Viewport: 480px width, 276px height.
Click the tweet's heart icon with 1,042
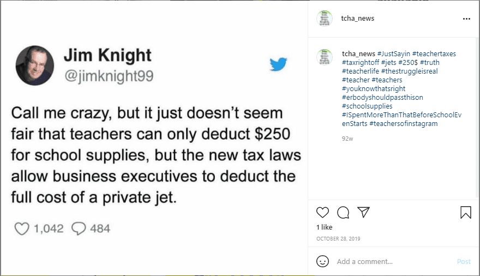point(22,228)
